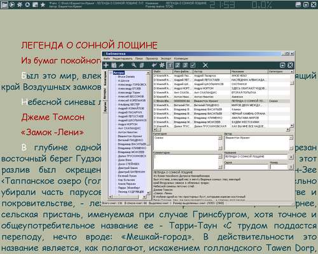Image resolution: width=318 pixels, height=254 pixels.
Task: Select Вашингтон Ирвинг in the authors tree
Action: click(x=130, y=136)
